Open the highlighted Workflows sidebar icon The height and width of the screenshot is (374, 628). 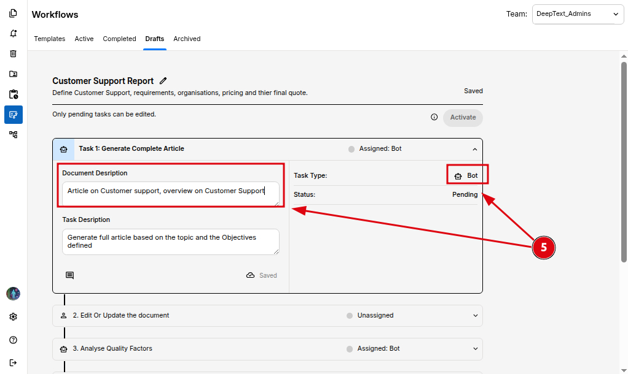click(x=14, y=115)
